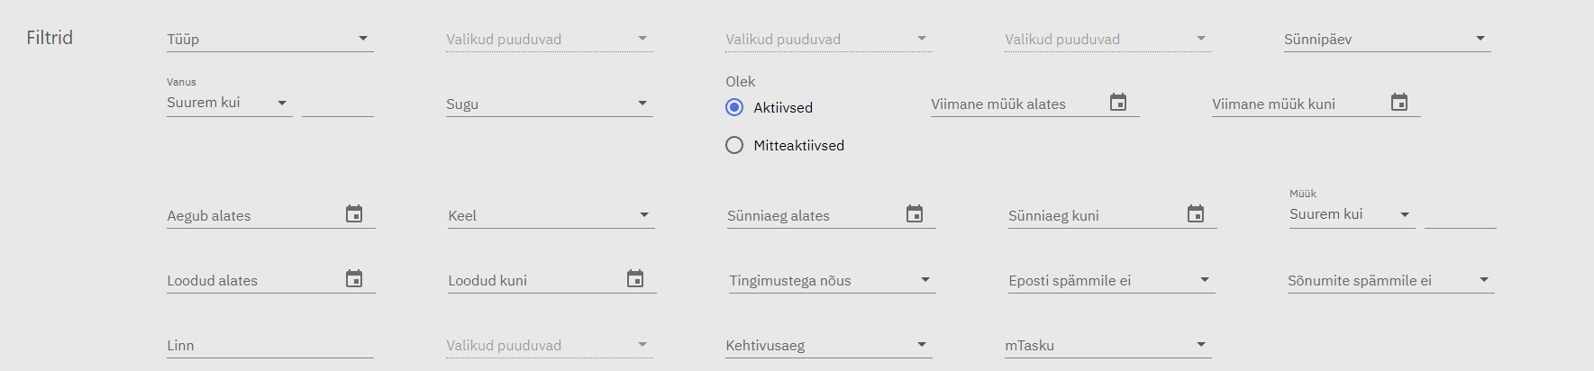Open the Viimane müük kuni calendar icon
The height and width of the screenshot is (371, 1594).
[x=1399, y=103]
